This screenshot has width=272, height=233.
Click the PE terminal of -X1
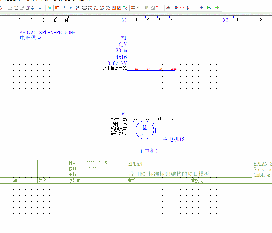169,17
